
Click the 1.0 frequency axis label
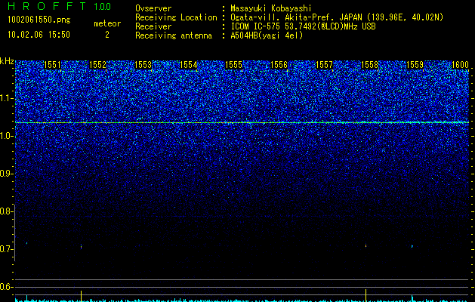pos(5,136)
